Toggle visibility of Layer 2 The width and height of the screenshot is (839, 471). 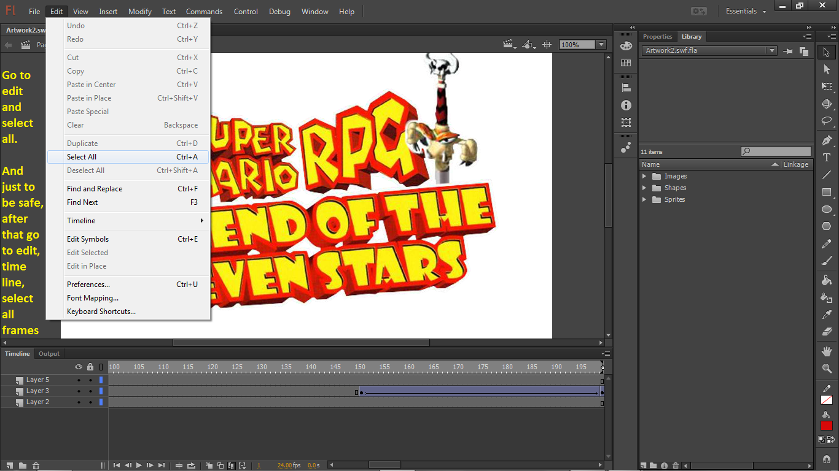click(79, 402)
